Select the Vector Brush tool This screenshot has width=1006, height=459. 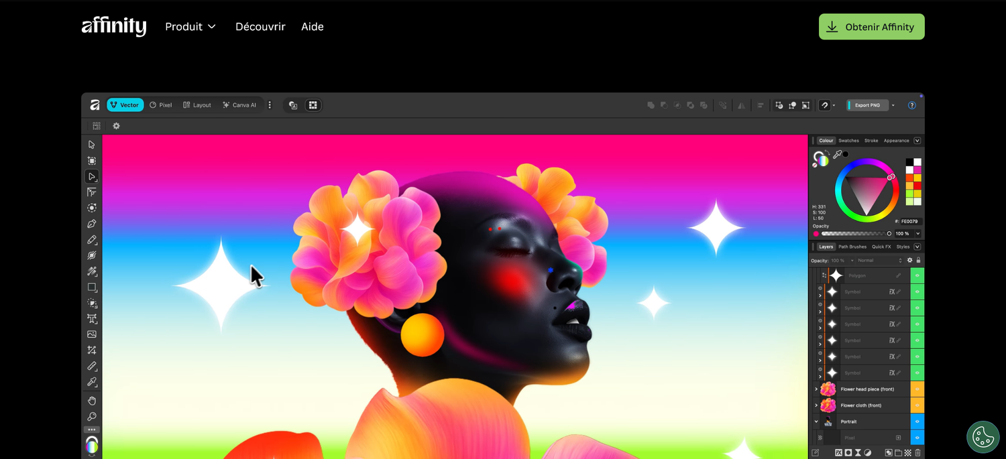coord(92,255)
